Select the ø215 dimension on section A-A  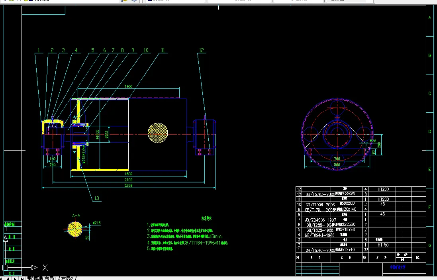(x=96, y=223)
